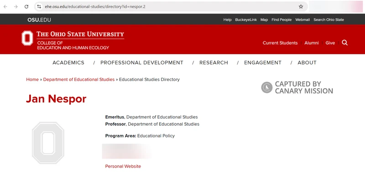This screenshot has height=184, width=365.
Task: Click Program Area: Educational Policy text
Action: (140, 136)
